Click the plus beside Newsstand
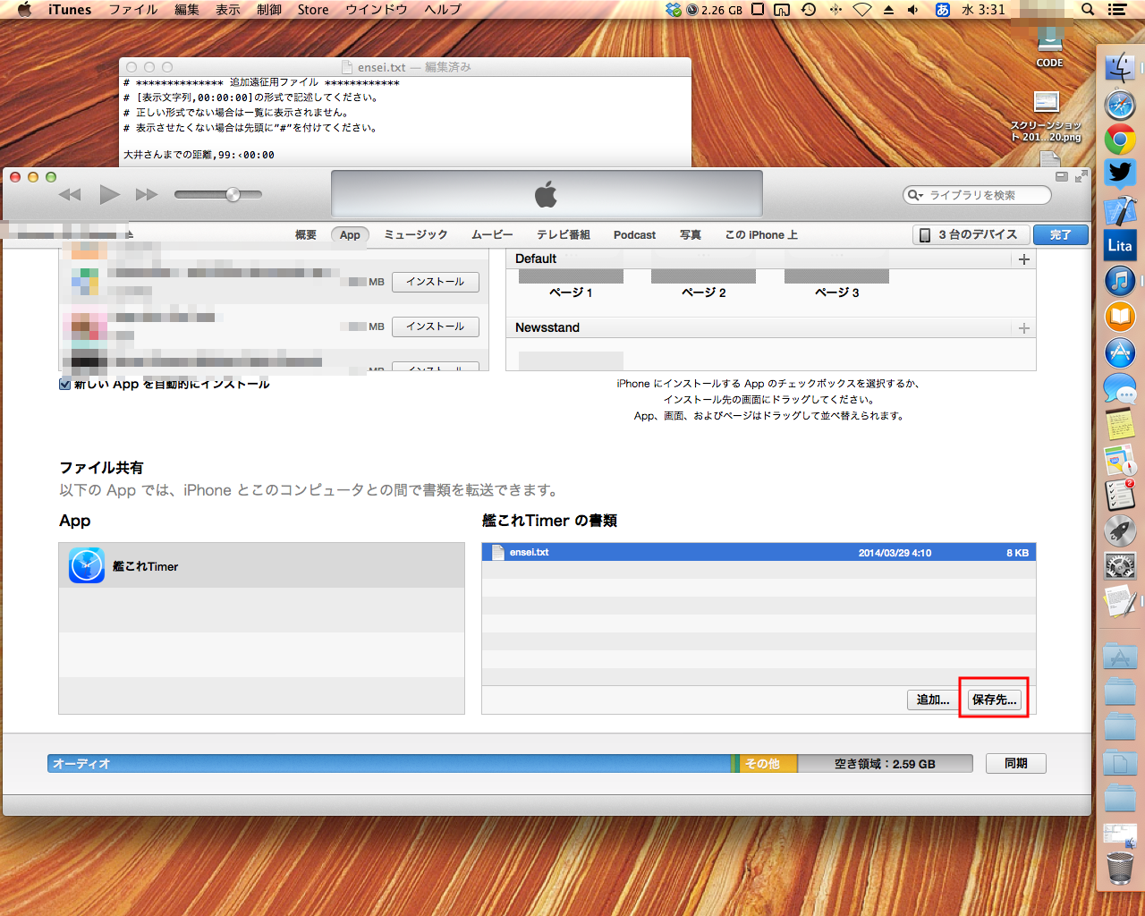The height and width of the screenshot is (916, 1145). [1024, 328]
